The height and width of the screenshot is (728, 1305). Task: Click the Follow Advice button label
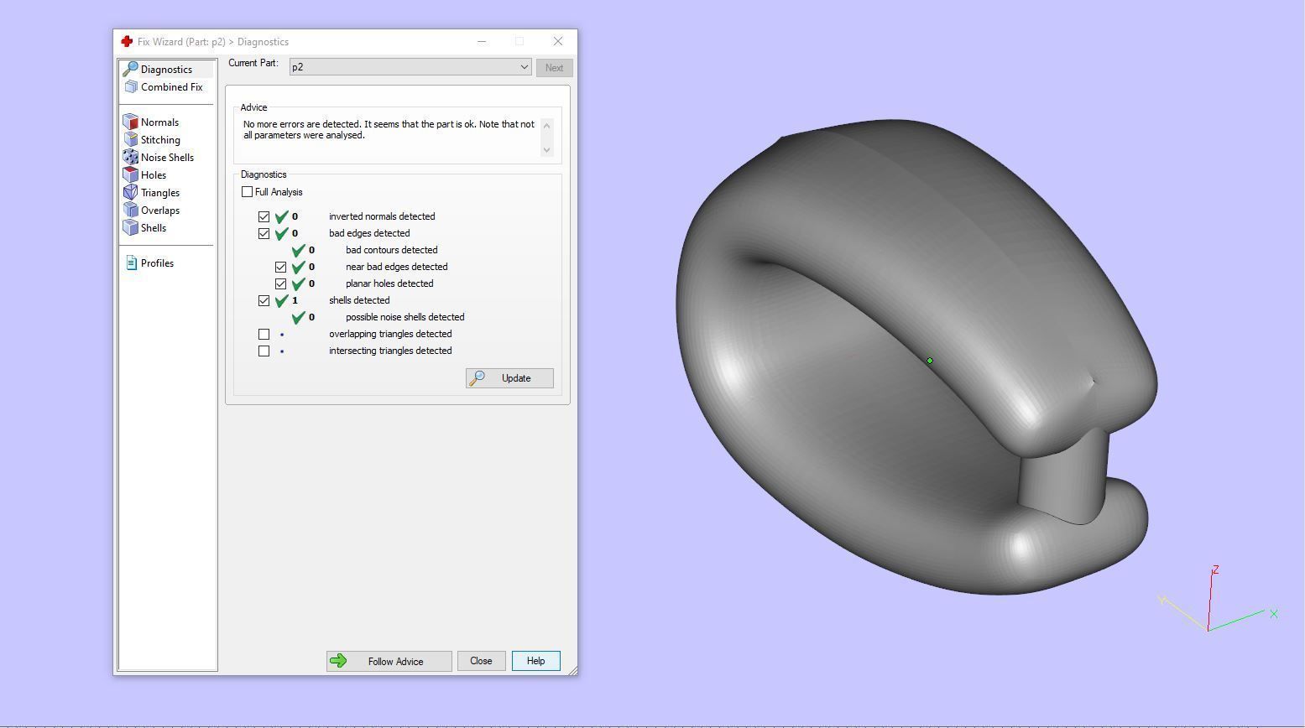tap(395, 662)
